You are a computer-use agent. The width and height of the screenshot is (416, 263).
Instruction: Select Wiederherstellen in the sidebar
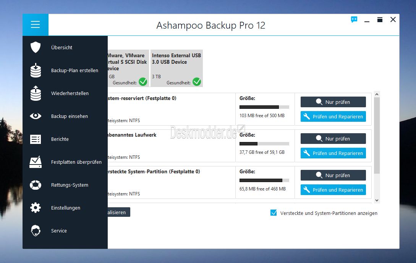coord(70,93)
